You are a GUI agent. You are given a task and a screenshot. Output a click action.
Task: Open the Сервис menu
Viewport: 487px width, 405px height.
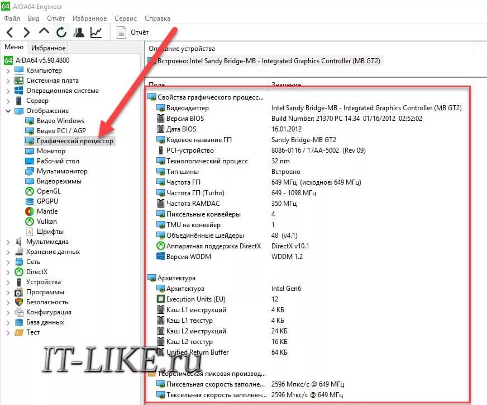click(x=126, y=18)
